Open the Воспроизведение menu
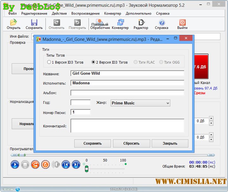Image resolution: width=228 pixels, height=192 pixels. [85, 14]
